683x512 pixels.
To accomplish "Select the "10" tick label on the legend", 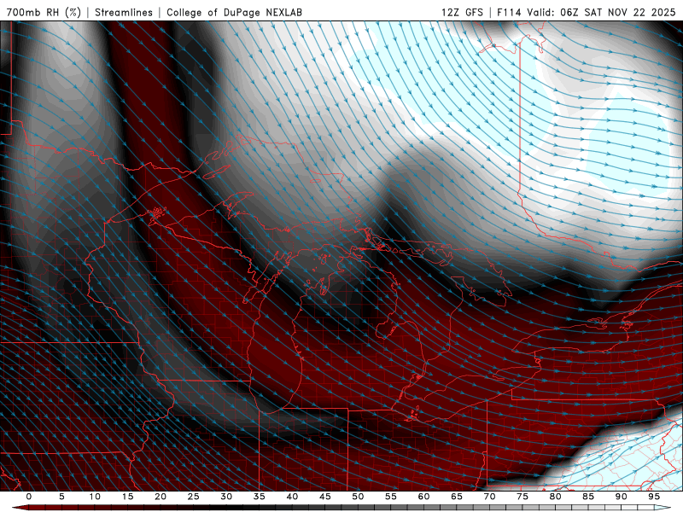I will tap(95, 497).
